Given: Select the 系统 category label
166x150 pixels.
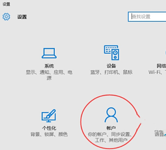Looking at the screenshot, I should tap(49, 66).
